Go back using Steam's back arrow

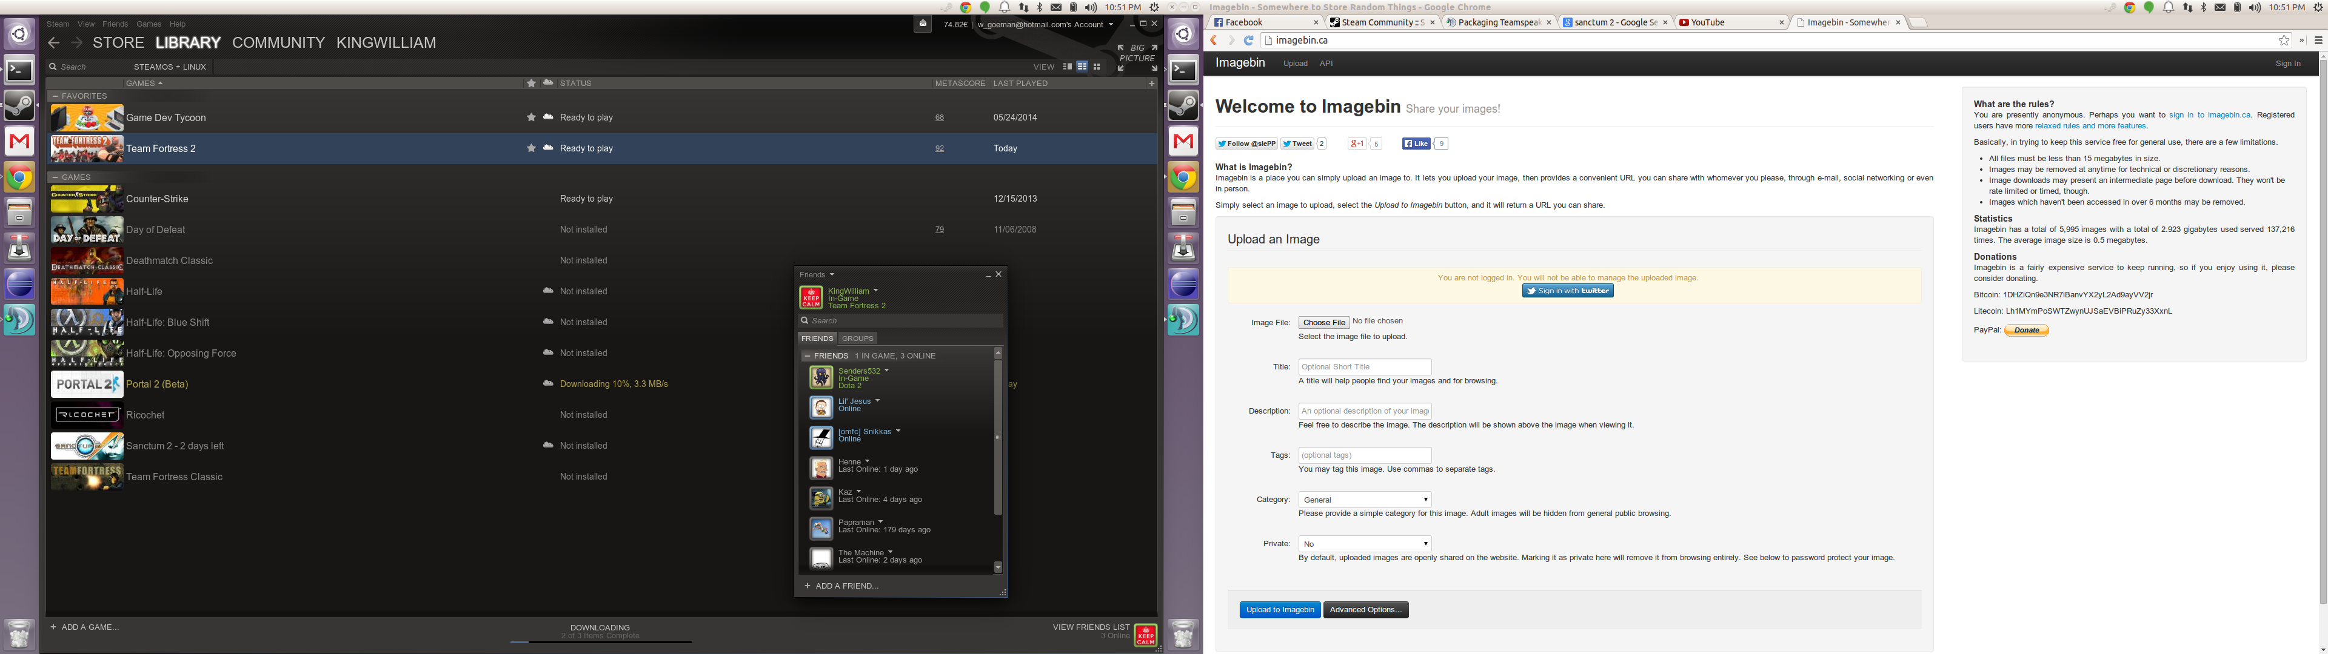click(x=54, y=42)
